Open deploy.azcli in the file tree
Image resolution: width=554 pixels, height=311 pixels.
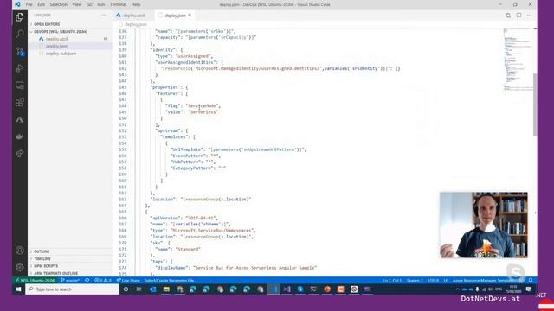point(70,39)
